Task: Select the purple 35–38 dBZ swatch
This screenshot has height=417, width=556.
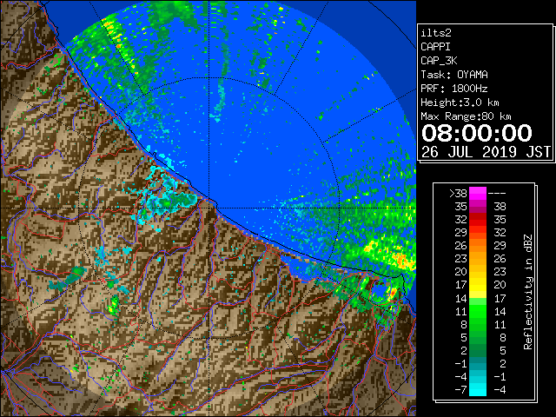Action: [478, 207]
